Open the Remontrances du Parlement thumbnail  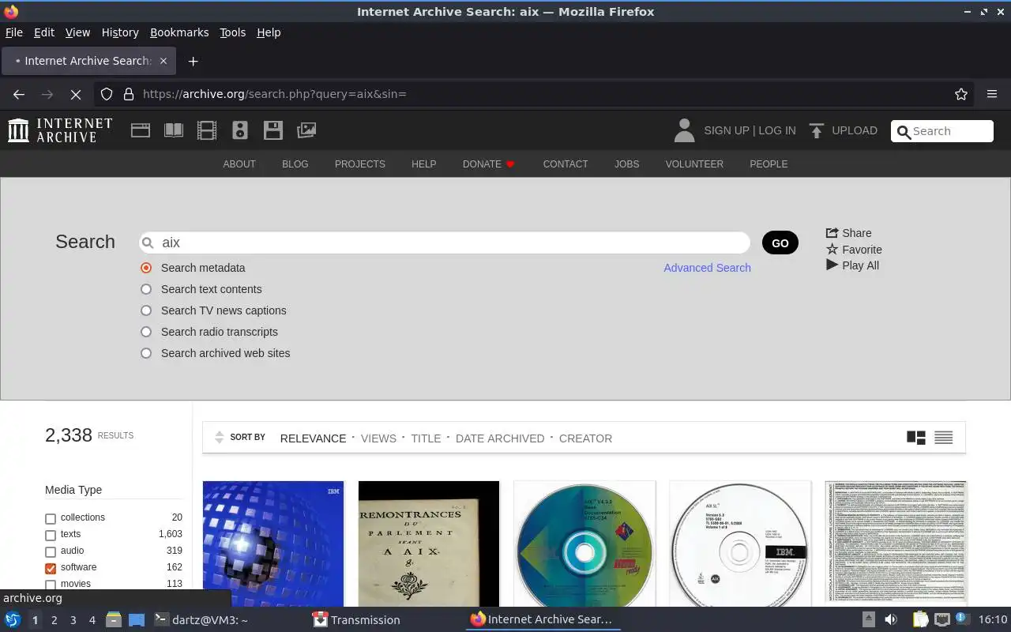[429, 544]
